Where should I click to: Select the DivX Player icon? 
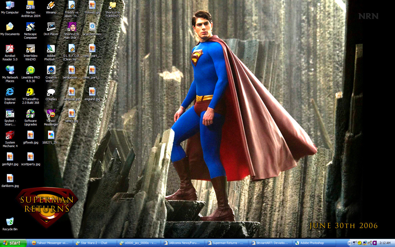[x=51, y=27]
